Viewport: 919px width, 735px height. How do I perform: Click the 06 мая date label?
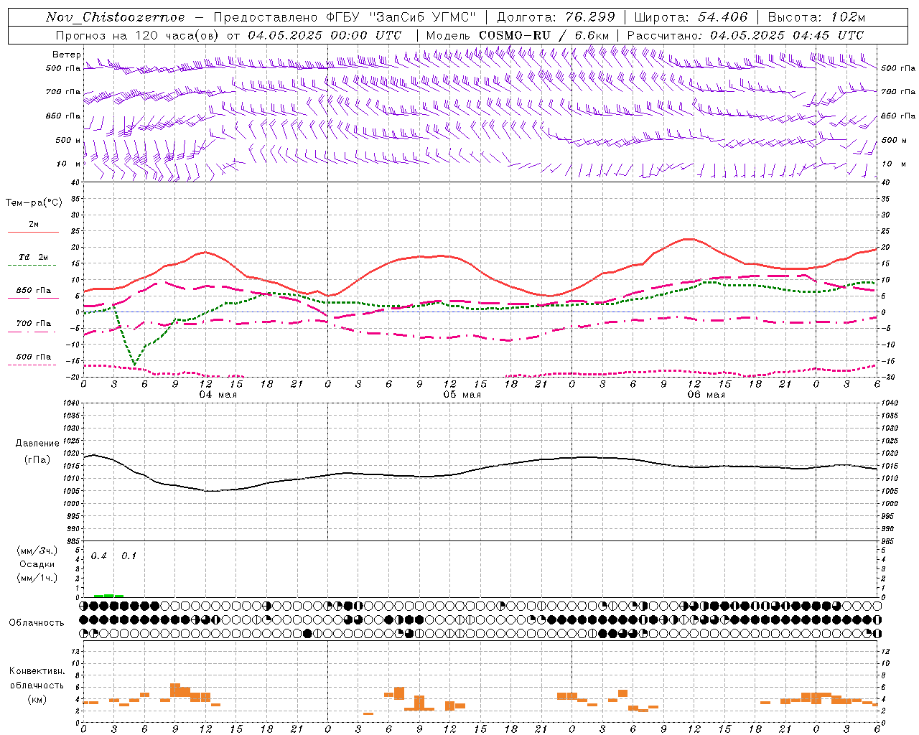pyautogui.click(x=706, y=395)
